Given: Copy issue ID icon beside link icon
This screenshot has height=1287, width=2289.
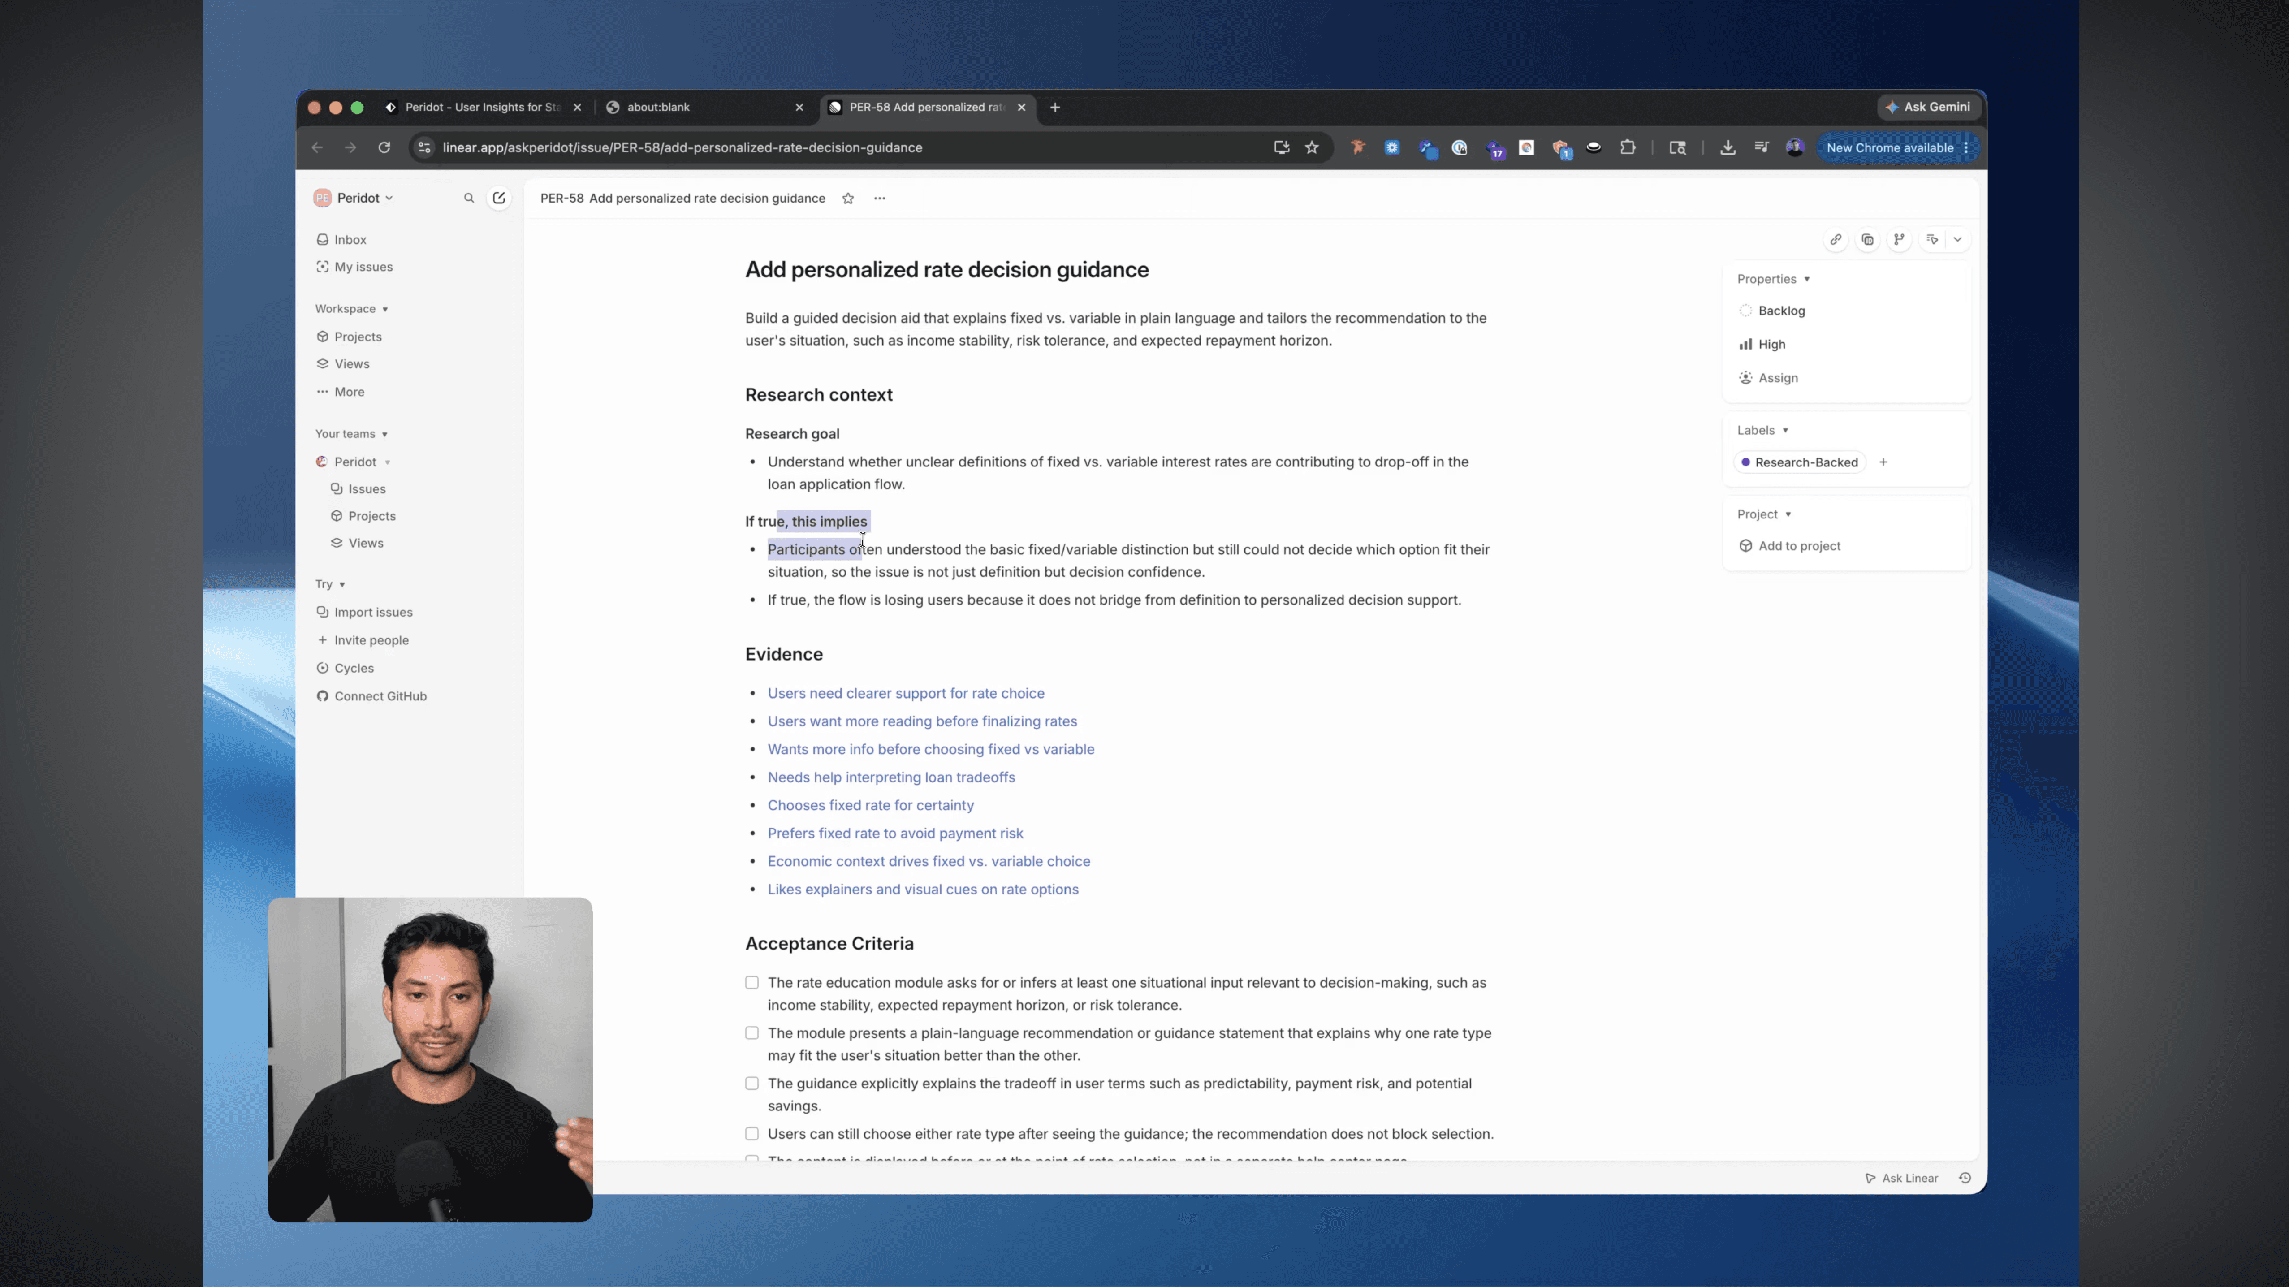Looking at the screenshot, I should pos(1868,239).
